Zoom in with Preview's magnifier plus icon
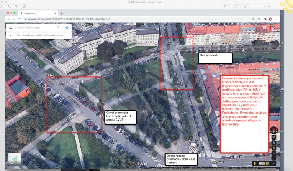 [x=16, y=6]
